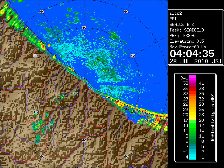Click the '40' range label northwest over land
The image size is (224, 168).
click(x=35, y=56)
